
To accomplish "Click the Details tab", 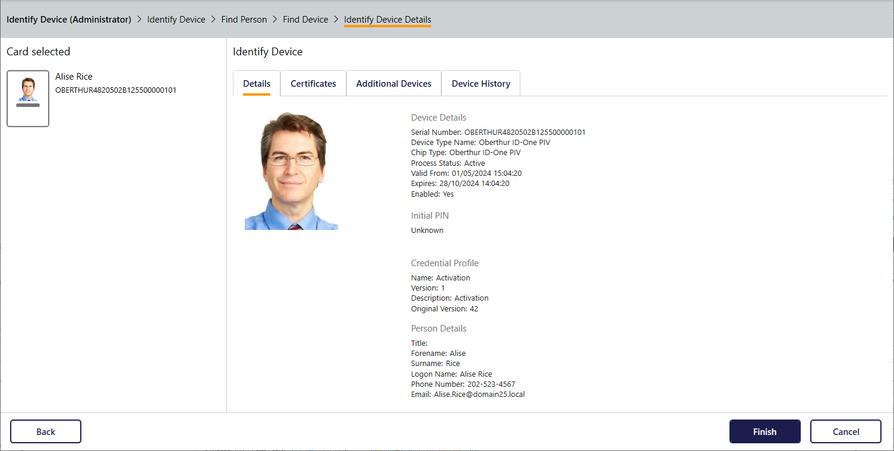I will coord(257,84).
